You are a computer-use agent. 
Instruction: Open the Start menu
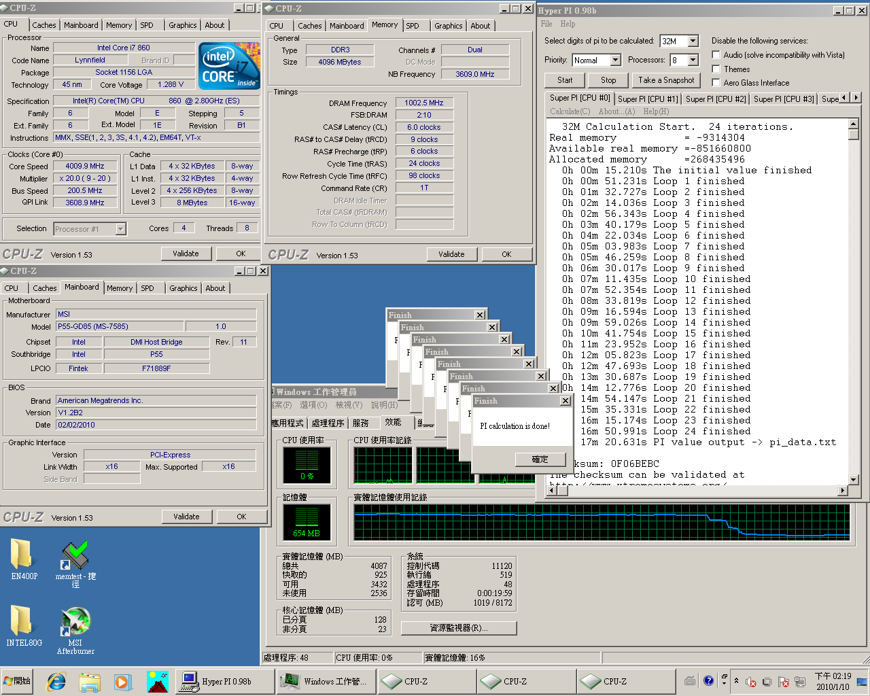(18, 681)
